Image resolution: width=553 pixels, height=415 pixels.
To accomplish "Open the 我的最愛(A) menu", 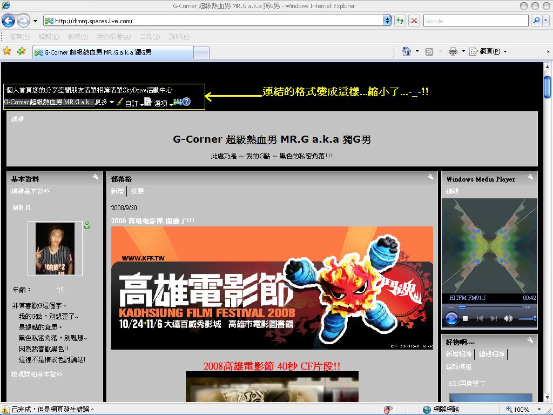I will pyautogui.click(x=113, y=37).
